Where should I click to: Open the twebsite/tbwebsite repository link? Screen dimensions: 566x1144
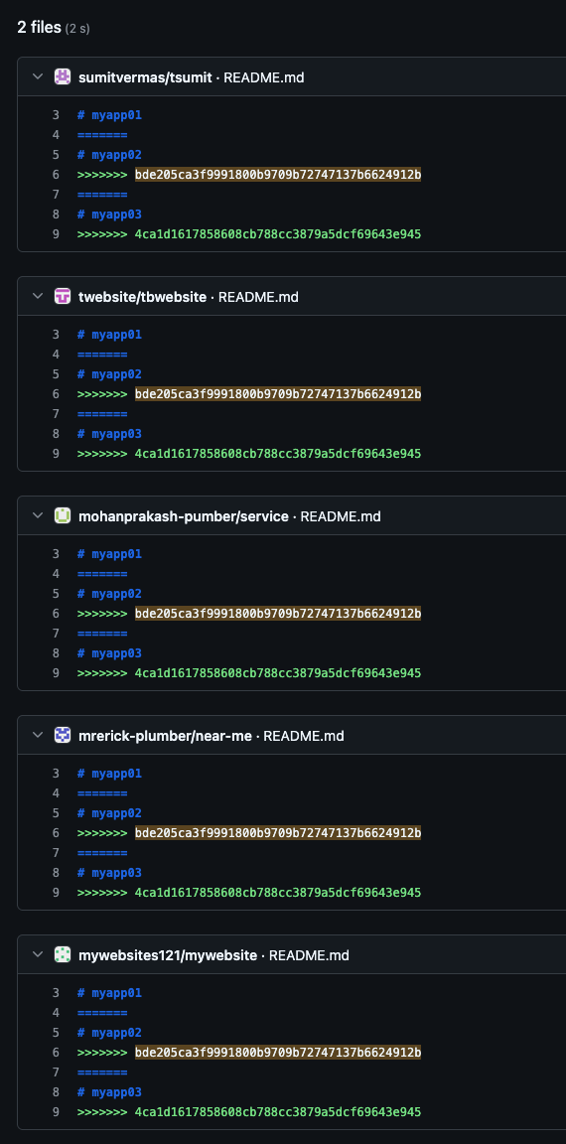[142, 297]
